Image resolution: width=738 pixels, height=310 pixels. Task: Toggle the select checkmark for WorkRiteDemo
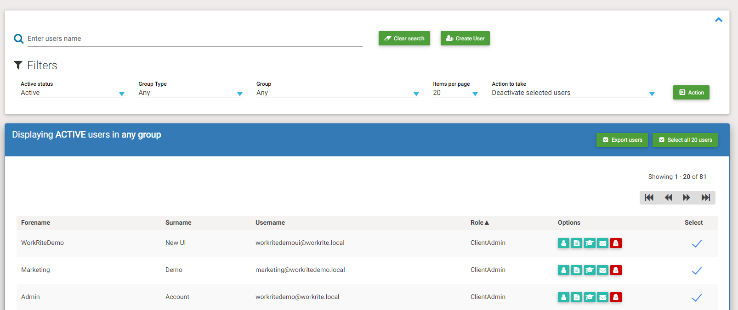697,244
